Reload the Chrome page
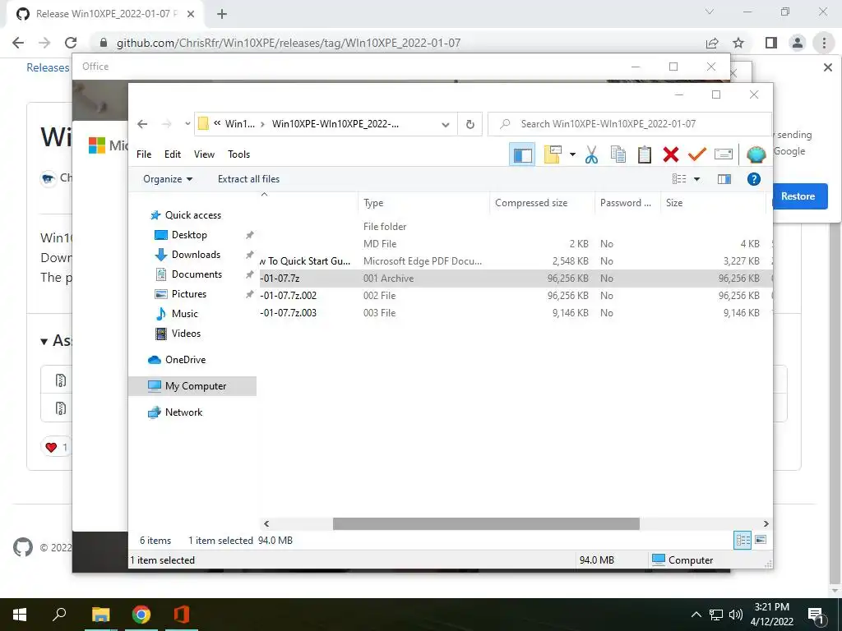Screen dimensions: 842x631 [x=71, y=43]
